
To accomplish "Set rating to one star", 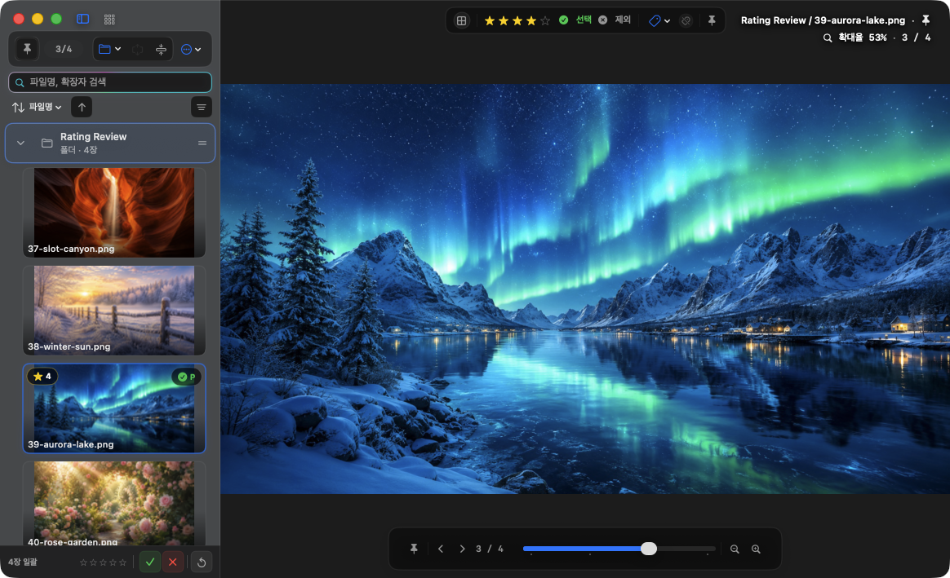I will 490,20.
